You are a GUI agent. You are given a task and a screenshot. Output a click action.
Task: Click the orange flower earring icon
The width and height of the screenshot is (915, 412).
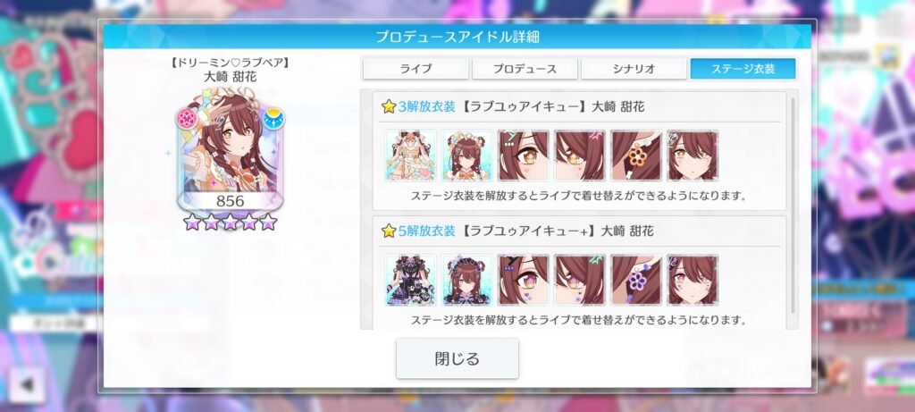636,156
